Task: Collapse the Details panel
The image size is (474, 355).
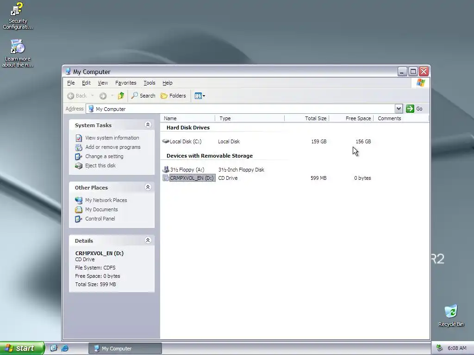Action: coord(148,240)
